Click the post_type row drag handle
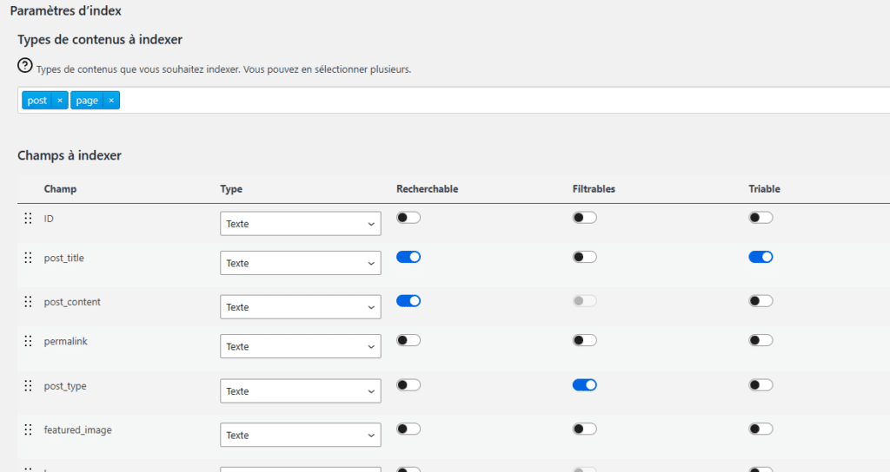Screen dimensions: 890x472 point(28,386)
